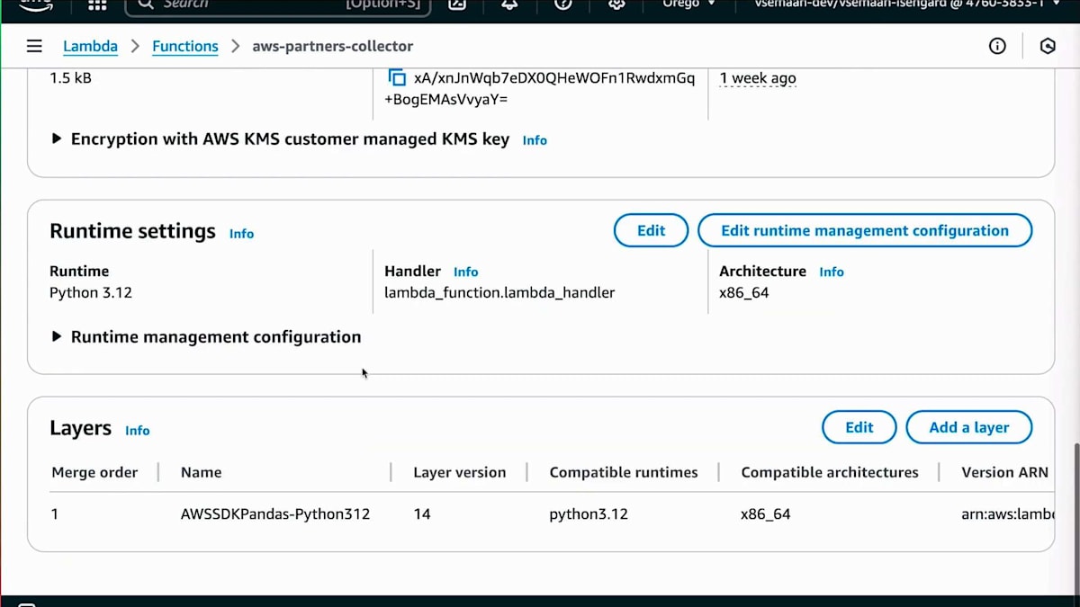The width and height of the screenshot is (1080, 607).
Task: Focus the AWS console search field
Action: pyautogui.click(x=278, y=5)
